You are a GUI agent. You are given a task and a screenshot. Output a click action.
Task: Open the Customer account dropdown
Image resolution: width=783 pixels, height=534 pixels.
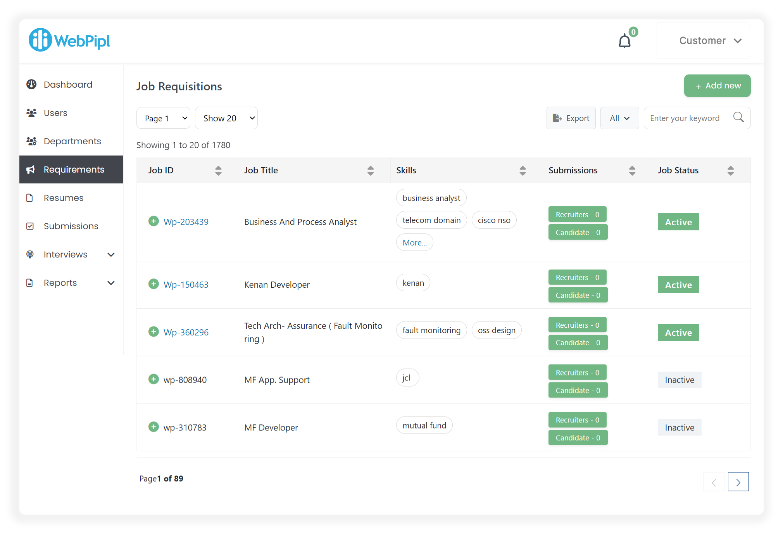tap(703, 41)
